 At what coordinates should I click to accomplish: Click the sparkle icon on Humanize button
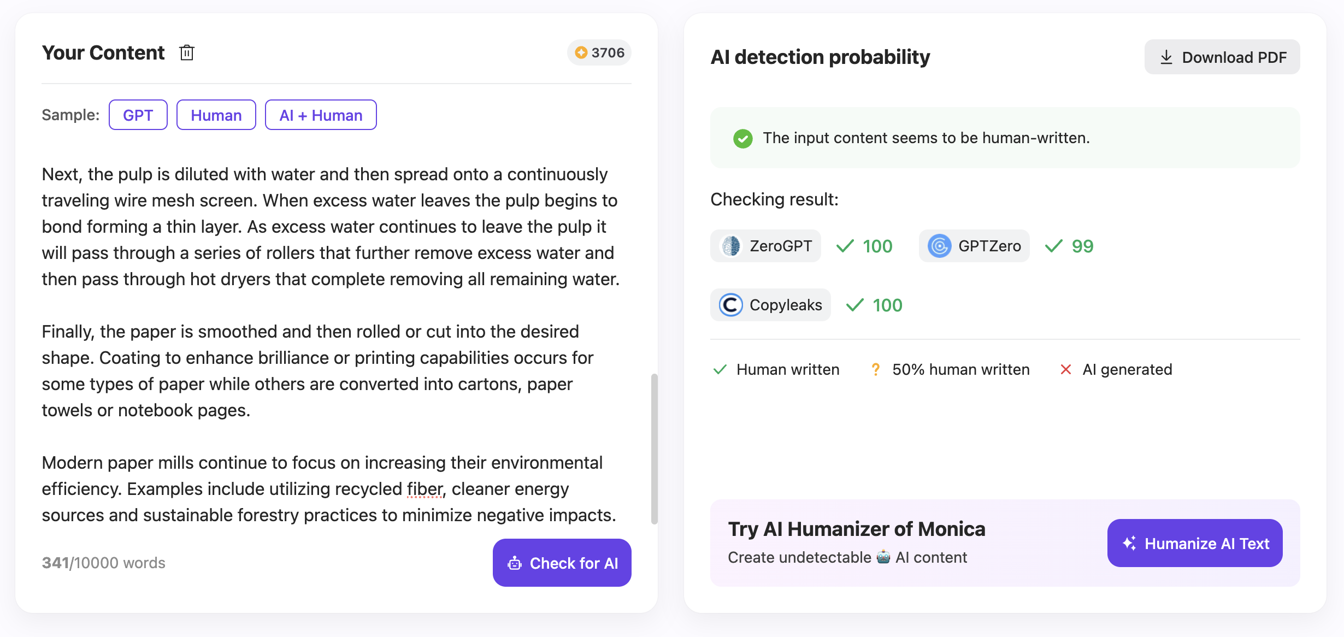(1129, 543)
